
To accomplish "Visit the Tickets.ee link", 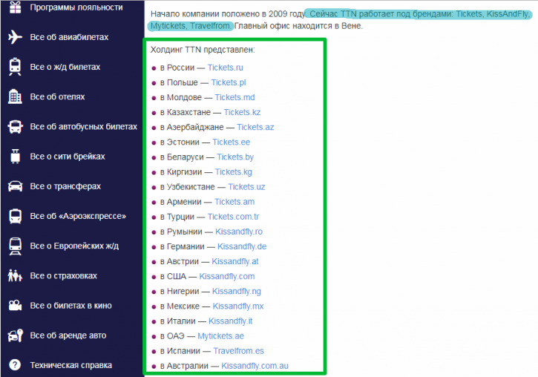I will [x=231, y=142].
